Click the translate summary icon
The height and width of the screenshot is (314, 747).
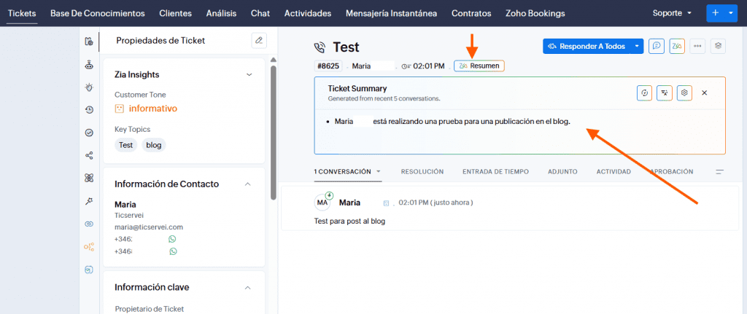pos(664,93)
